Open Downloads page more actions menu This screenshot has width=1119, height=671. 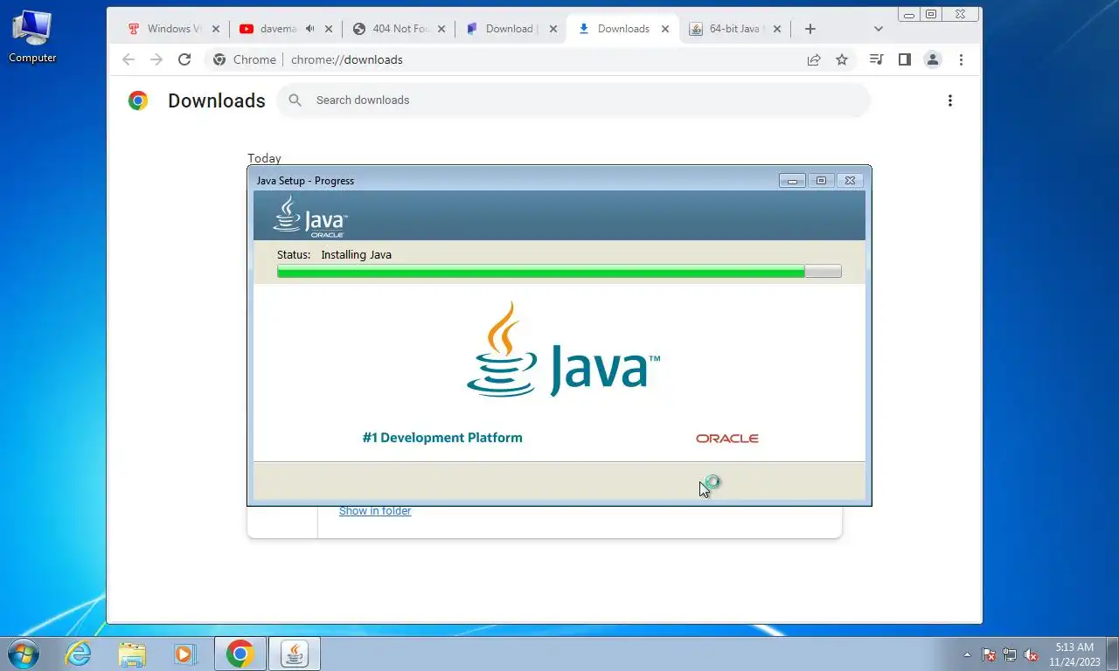click(x=950, y=100)
